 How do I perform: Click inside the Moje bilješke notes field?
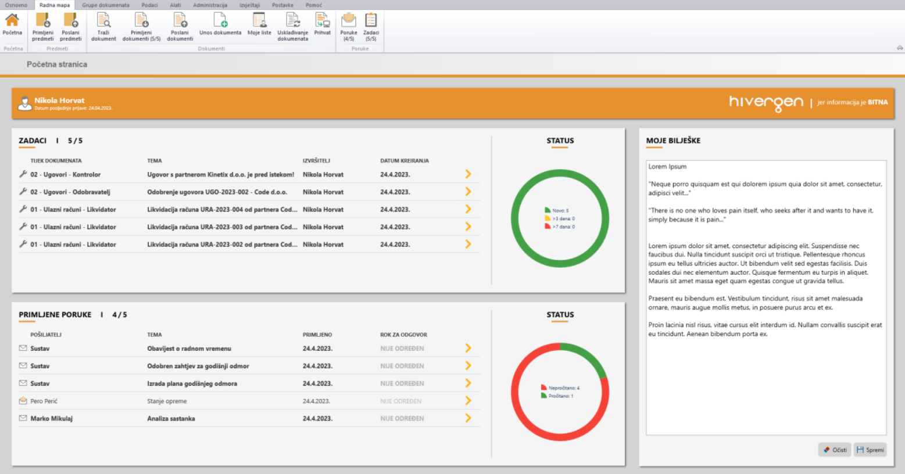(x=766, y=297)
